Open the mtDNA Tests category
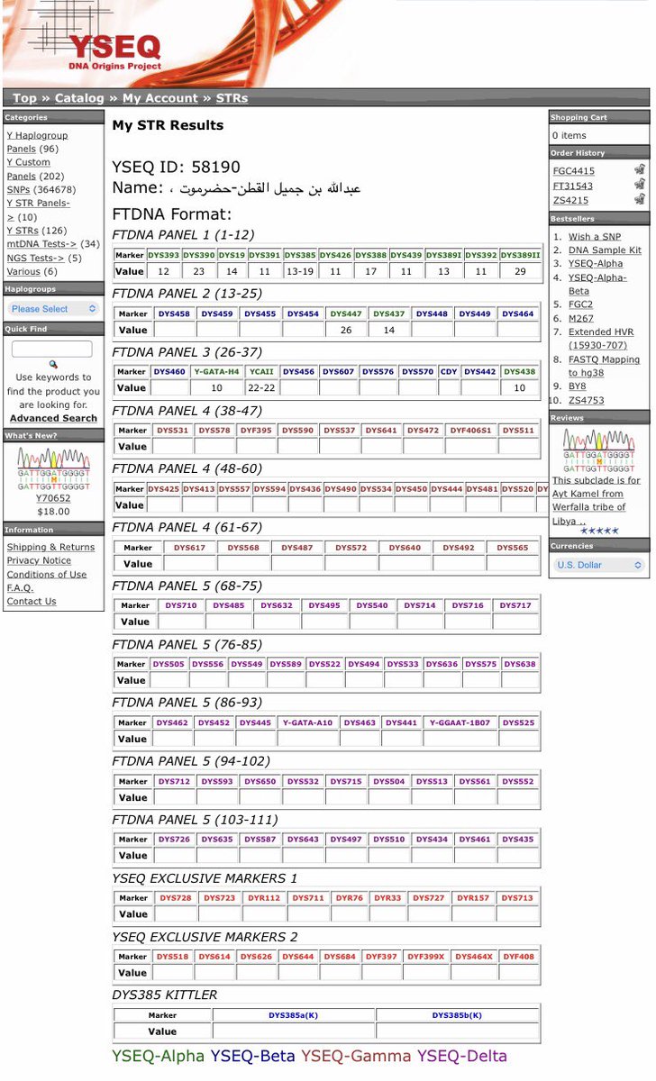Screen dimensions: 656x1081 (x=41, y=244)
